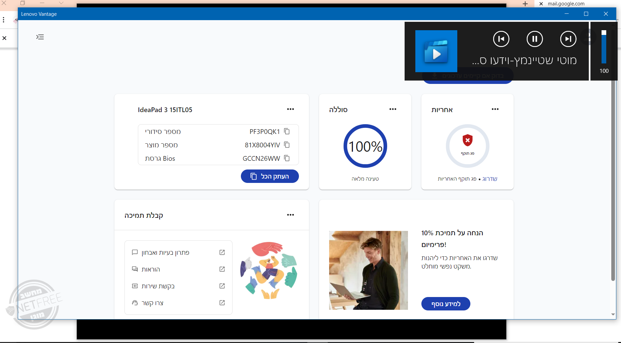Open the 'בקשת שירות' service request link
The width and height of the screenshot is (621, 343).
[x=158, y=286]
